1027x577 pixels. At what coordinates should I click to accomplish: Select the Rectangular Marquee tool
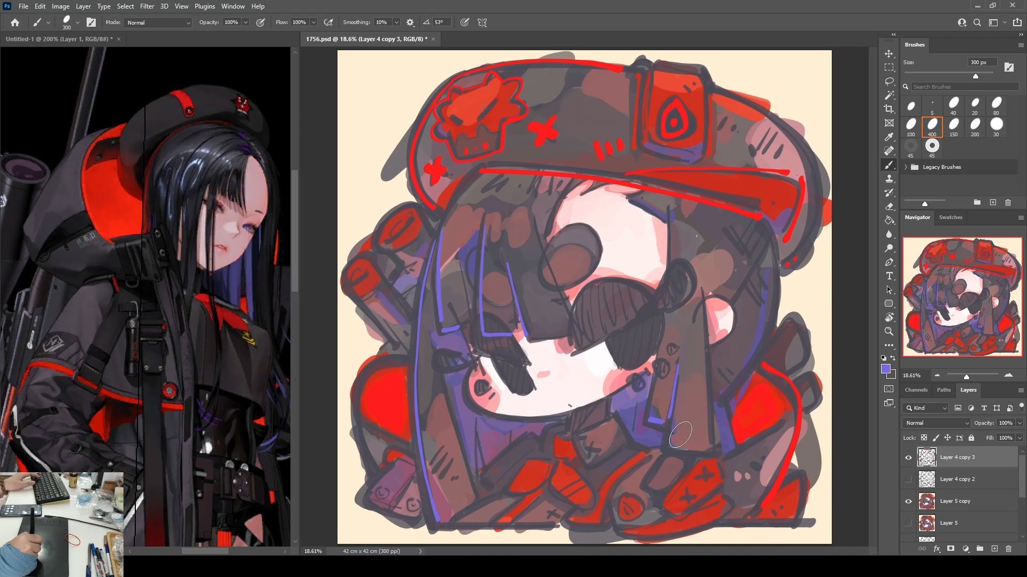[x=889, y=68]
